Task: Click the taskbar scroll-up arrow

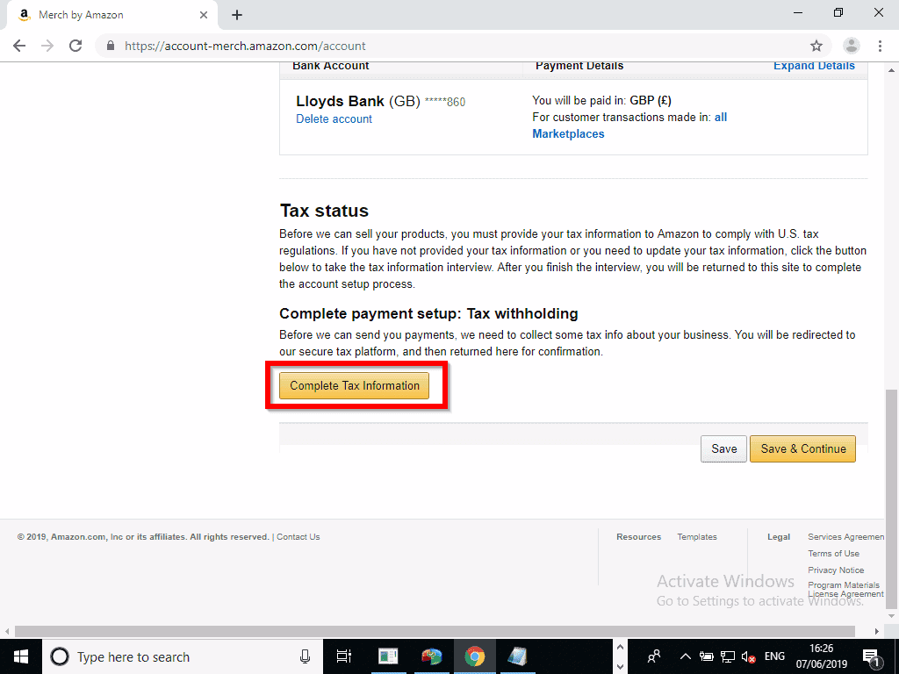Action: tap(620, 648)
